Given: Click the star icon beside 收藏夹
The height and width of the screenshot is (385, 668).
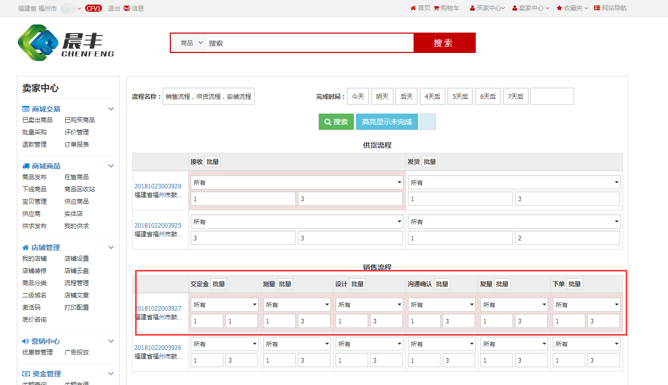Looking at the screenshot, I should [x=559, y=8].
